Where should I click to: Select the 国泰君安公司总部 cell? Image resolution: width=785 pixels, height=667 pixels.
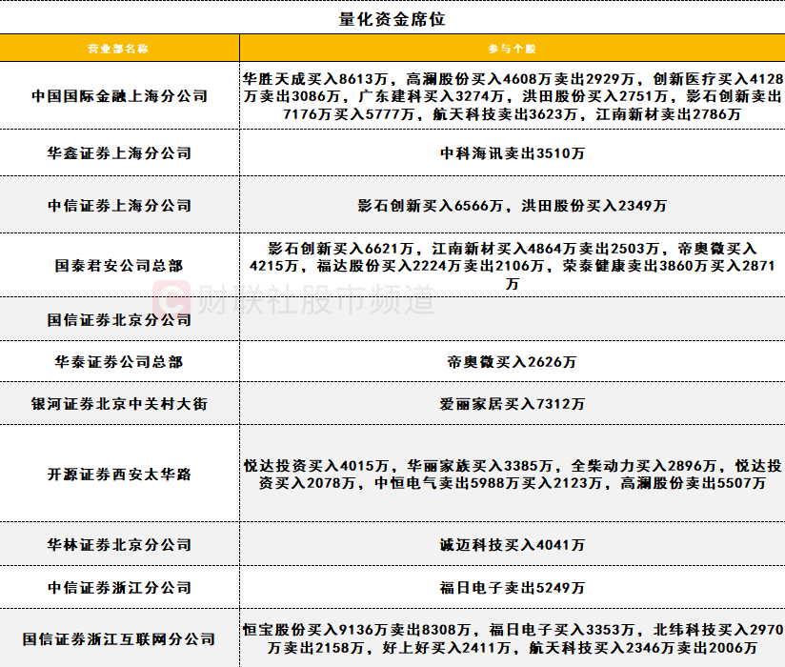coord(119,266)
